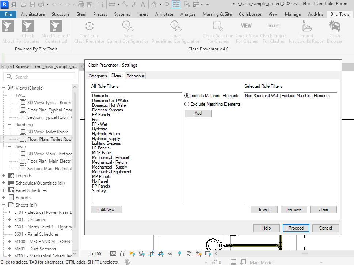
Task: Click Check Selection For Clashes icon
Action: pos(218,26)
